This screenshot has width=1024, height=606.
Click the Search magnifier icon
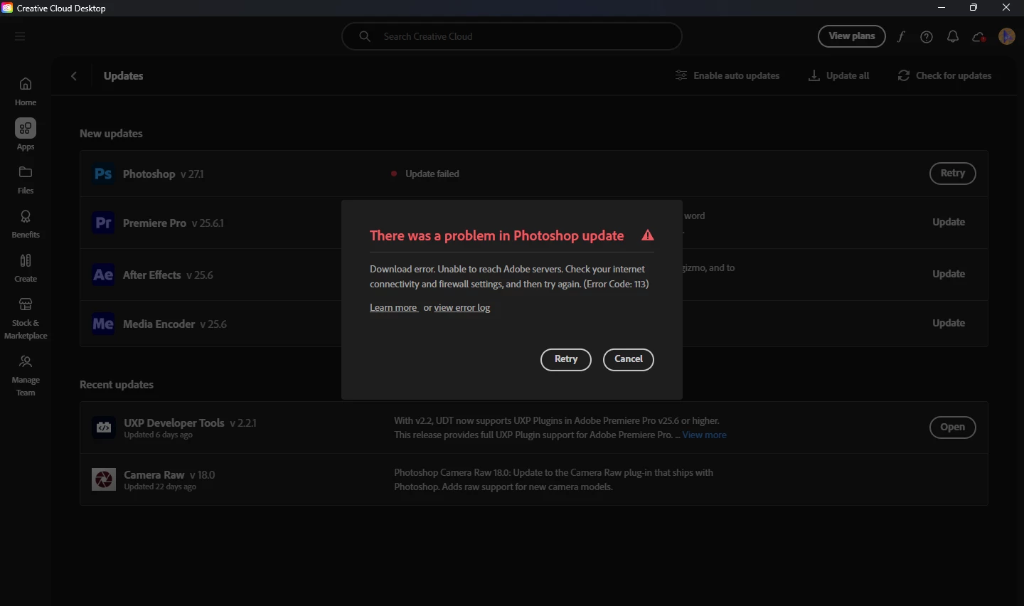(x=365, y=36)
